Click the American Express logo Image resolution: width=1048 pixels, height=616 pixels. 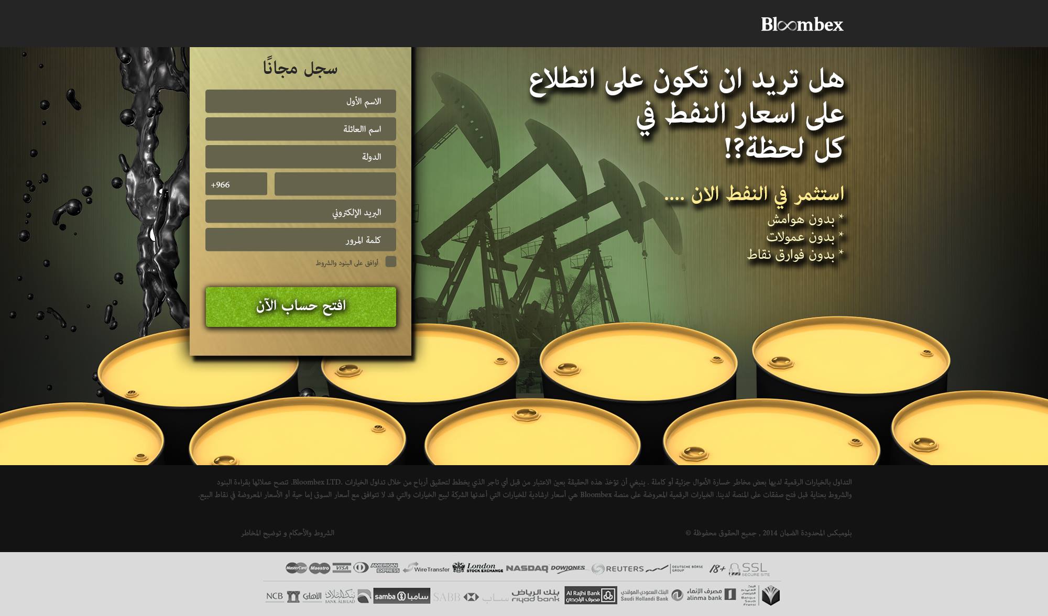coord(385,568)
